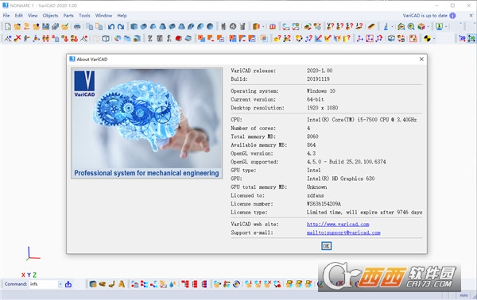Click the build value 20191119

(318, 79)
